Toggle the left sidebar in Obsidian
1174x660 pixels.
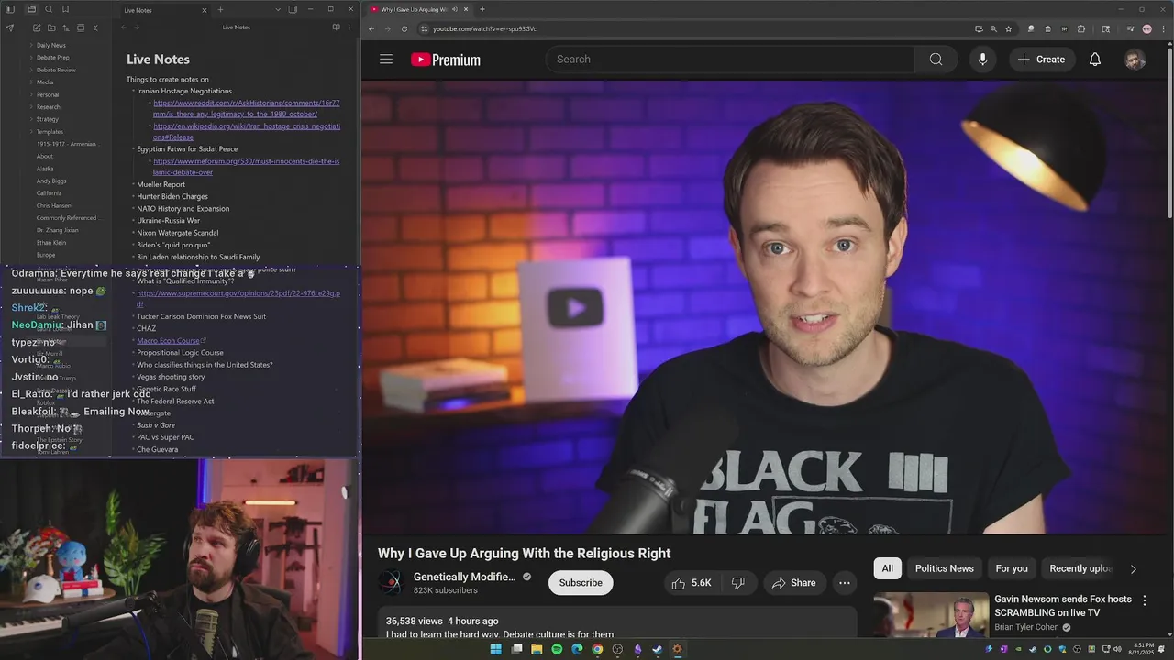[x=10, y=9]
